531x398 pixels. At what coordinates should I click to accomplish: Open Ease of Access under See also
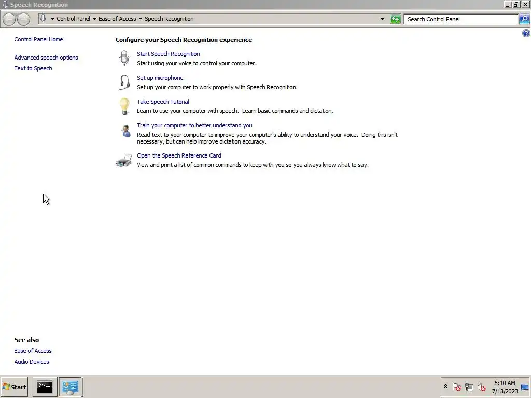tap(33, 351)
